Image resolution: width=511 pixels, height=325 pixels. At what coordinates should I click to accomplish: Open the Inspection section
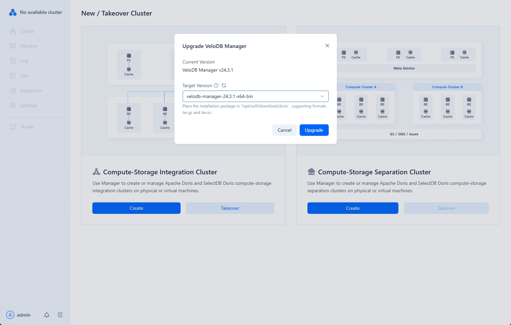point(31,91)
